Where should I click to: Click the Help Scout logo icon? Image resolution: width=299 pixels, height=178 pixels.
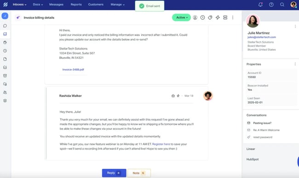(6, 5)
